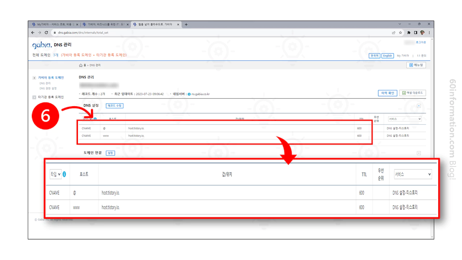The width and height of the screenshot is (462, 260).
Task: Go back with the browser back arrow
Action: [x=33, y=32]
